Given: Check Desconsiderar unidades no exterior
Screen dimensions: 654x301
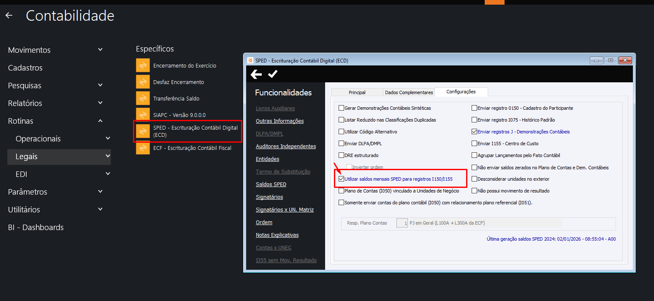Looking at the screenshot, I should pyautogui.click(x=475, y=179).
